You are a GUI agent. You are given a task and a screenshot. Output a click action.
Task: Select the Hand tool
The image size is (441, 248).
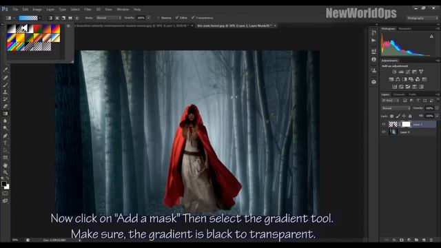[5, 165]
